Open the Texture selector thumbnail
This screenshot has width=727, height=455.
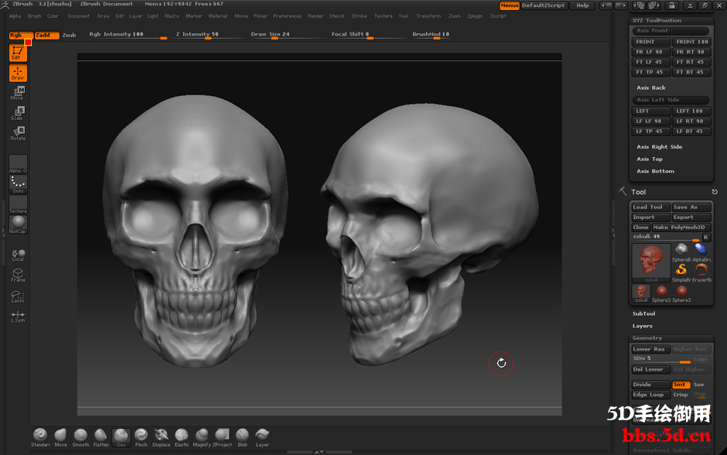18,204
